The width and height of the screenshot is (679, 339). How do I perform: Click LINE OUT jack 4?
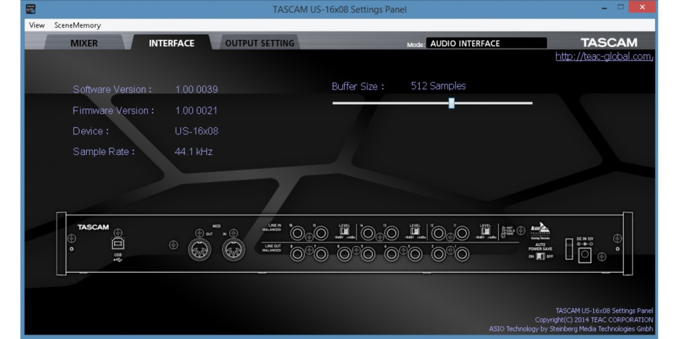tap(391, 254)
